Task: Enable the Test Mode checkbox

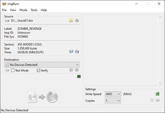Action: pyautogui.click(x=13, y=70)
